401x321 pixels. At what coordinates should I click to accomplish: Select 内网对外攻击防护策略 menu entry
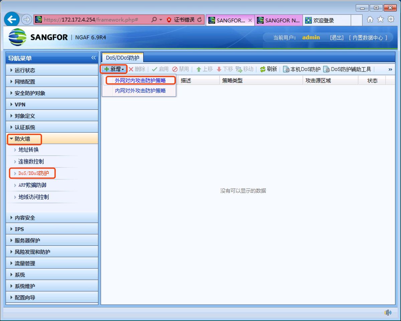(140, 91)
